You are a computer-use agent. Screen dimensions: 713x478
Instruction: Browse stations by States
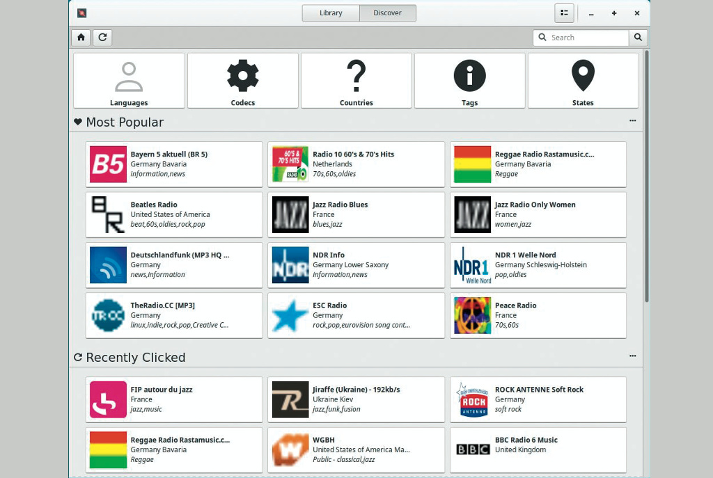[583, 81]
